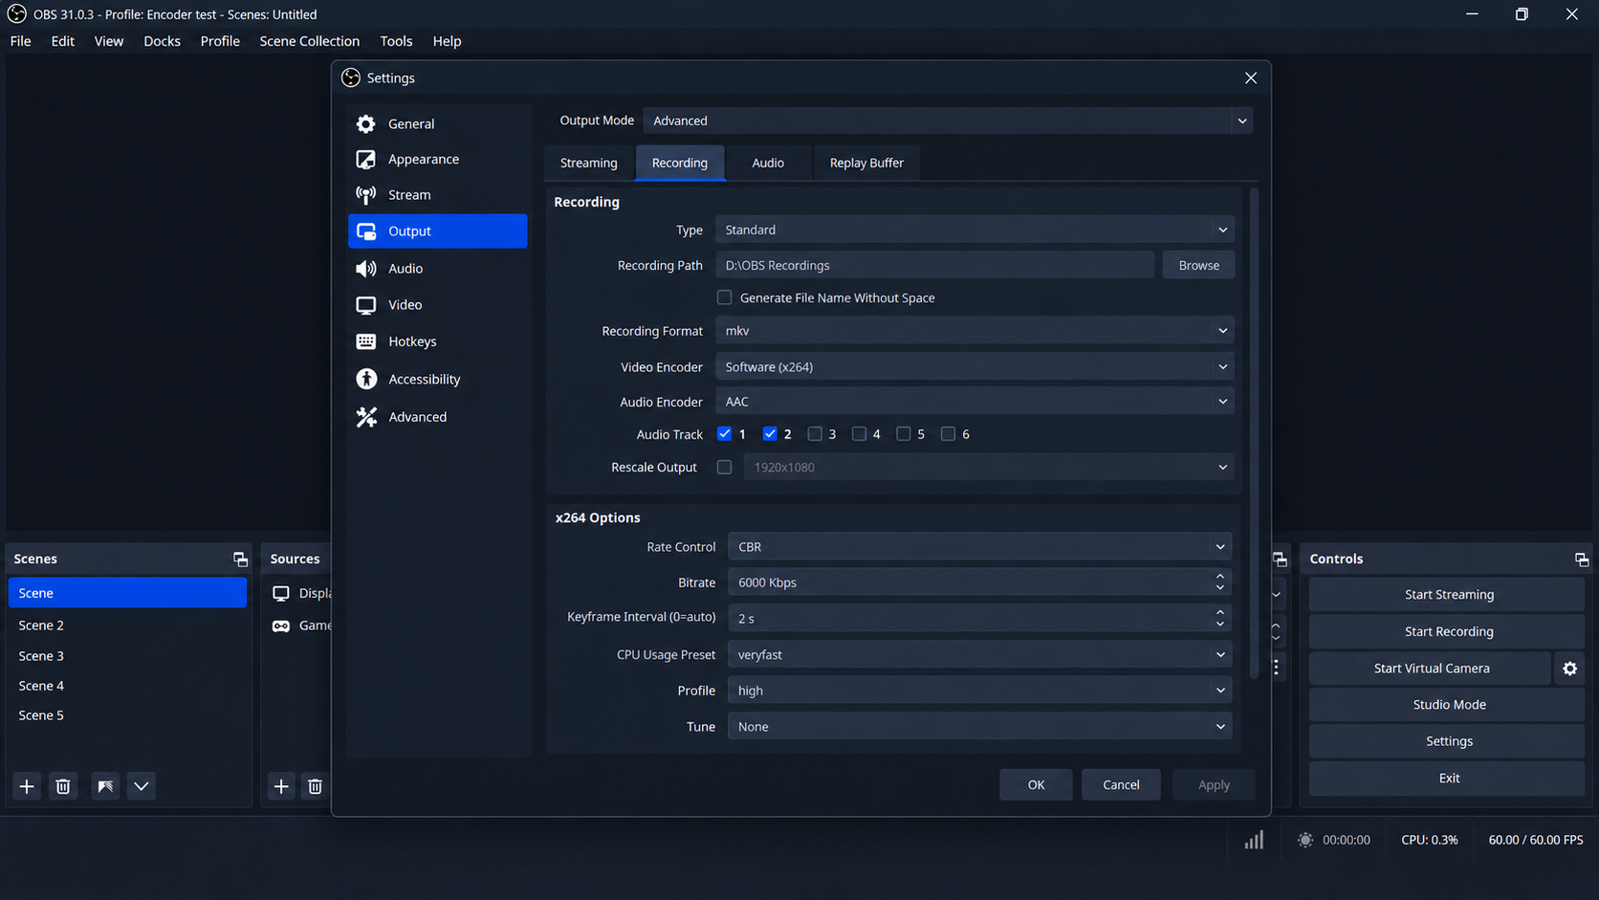Screen dimensions: 1599x900
Task: Add a new scene with plus icon
Action: 27,786
